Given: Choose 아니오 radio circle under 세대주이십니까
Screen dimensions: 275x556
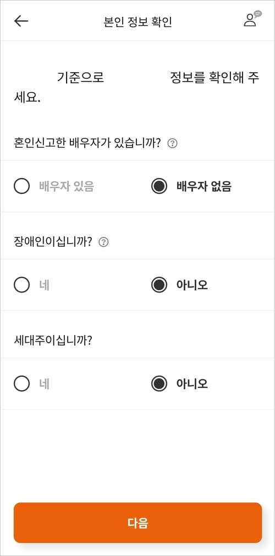Looking at the screenshot, I should pyautogui.click(x=159, y=384).
